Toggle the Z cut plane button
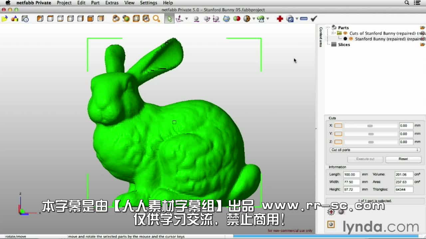The width and height of the screenshot is (426, 239). [338, 142]
